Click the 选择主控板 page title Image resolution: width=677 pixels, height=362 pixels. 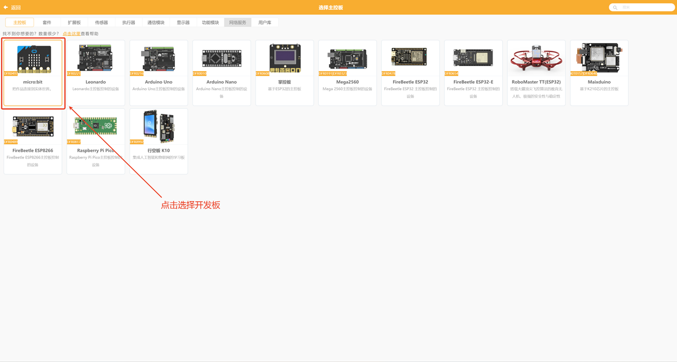click(x=331, y=7)
